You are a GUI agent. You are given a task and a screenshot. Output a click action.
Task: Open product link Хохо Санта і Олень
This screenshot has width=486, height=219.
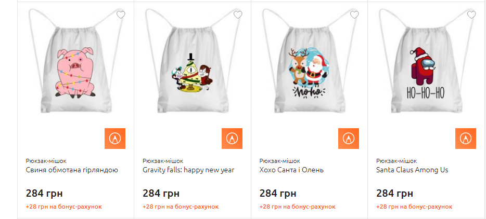click(x=291, y=170)
